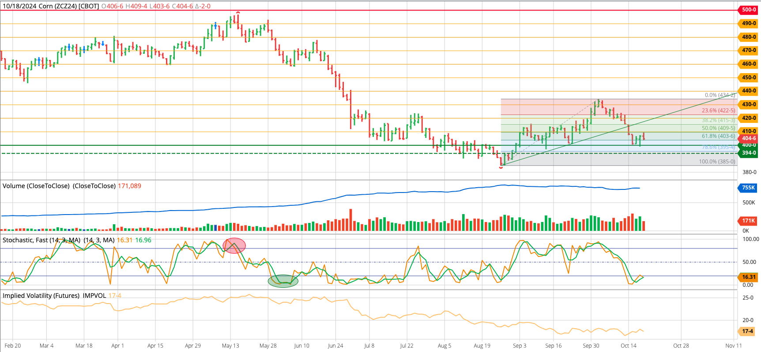
Task: Click the 23.6% (422-5) Fibonacci label
Action: coord(718,111)
